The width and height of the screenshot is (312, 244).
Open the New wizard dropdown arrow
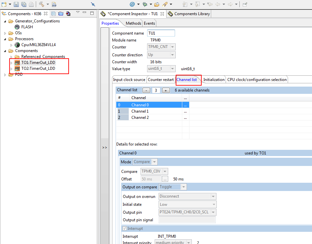pyautogui.click(x=10, y=4)
